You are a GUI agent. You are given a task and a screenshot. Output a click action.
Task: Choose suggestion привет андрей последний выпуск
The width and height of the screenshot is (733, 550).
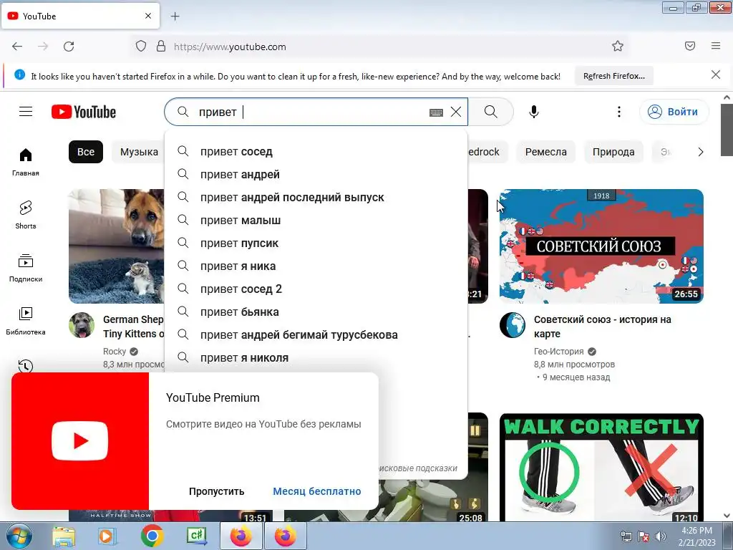pos(316,198)
